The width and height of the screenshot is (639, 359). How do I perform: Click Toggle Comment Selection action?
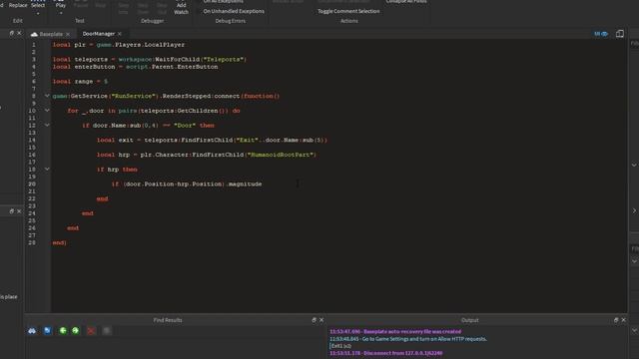click(x=348, y=11)
